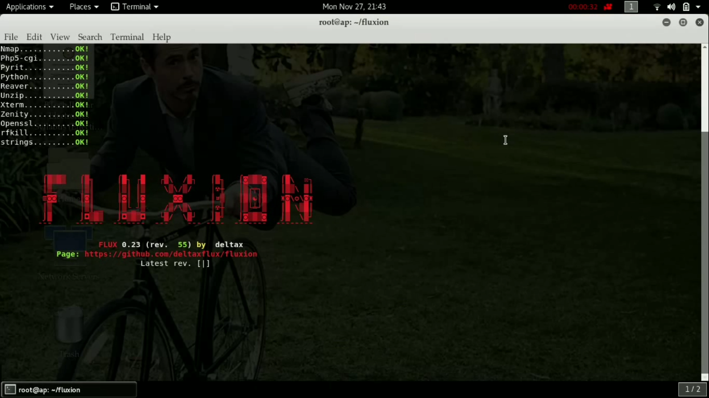The width and height of the screenshot is (709, 398).
Task: Click the terminal glyph beside Terminal menu
Action: coord(114,7)
